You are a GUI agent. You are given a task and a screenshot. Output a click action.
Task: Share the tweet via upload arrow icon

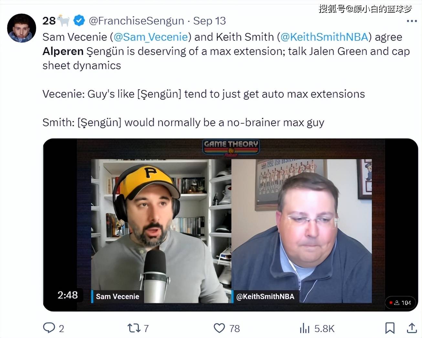tap(412, 328)
